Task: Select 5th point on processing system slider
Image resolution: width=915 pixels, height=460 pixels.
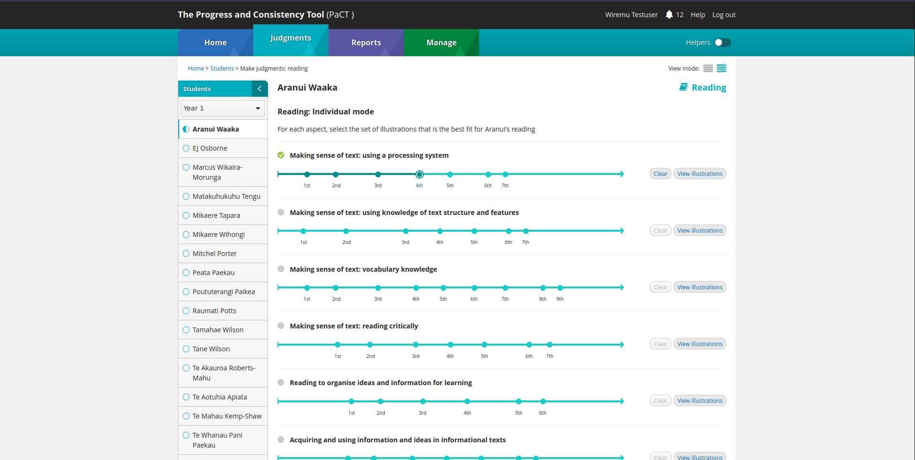Action: [450, 174]
